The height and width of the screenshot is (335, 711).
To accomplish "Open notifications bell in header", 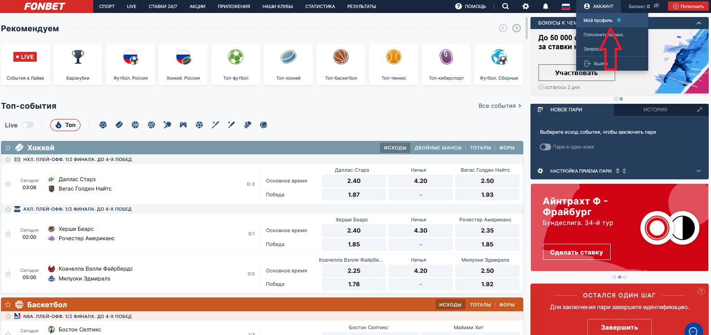I will [545, 6].
